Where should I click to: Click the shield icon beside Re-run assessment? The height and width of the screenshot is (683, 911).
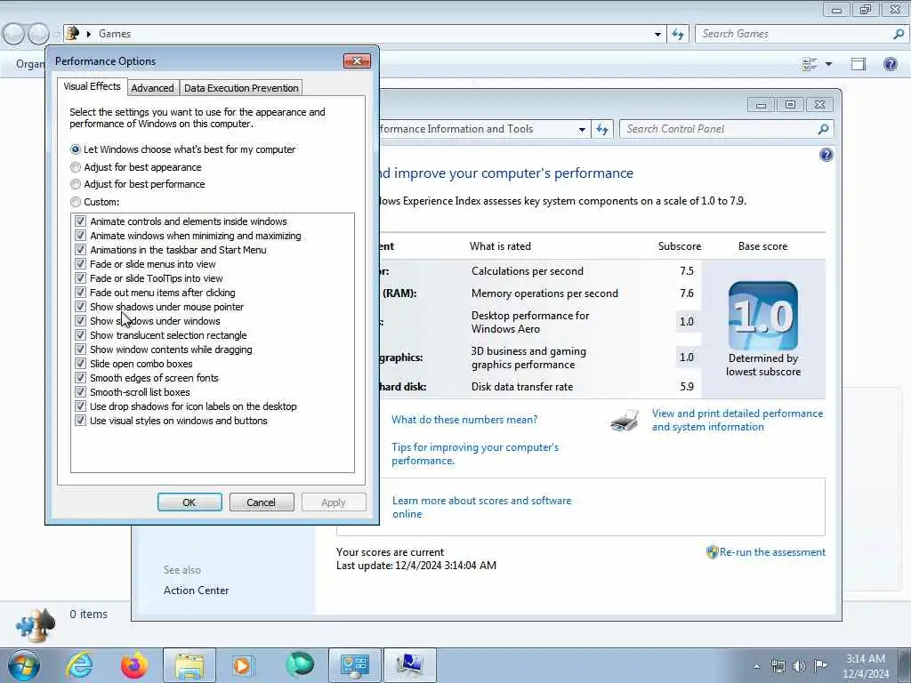click(x=712, y=552)
